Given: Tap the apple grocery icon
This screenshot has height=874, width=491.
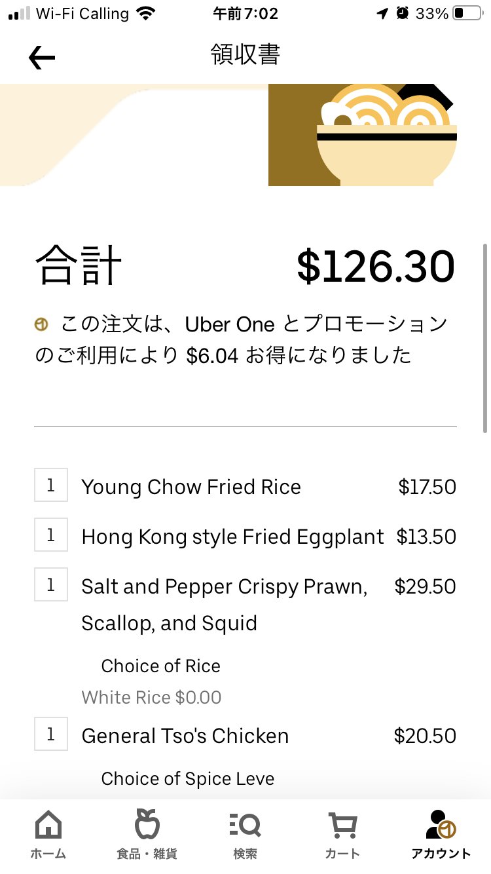Looking at the screenshot, I should [147, 824].
